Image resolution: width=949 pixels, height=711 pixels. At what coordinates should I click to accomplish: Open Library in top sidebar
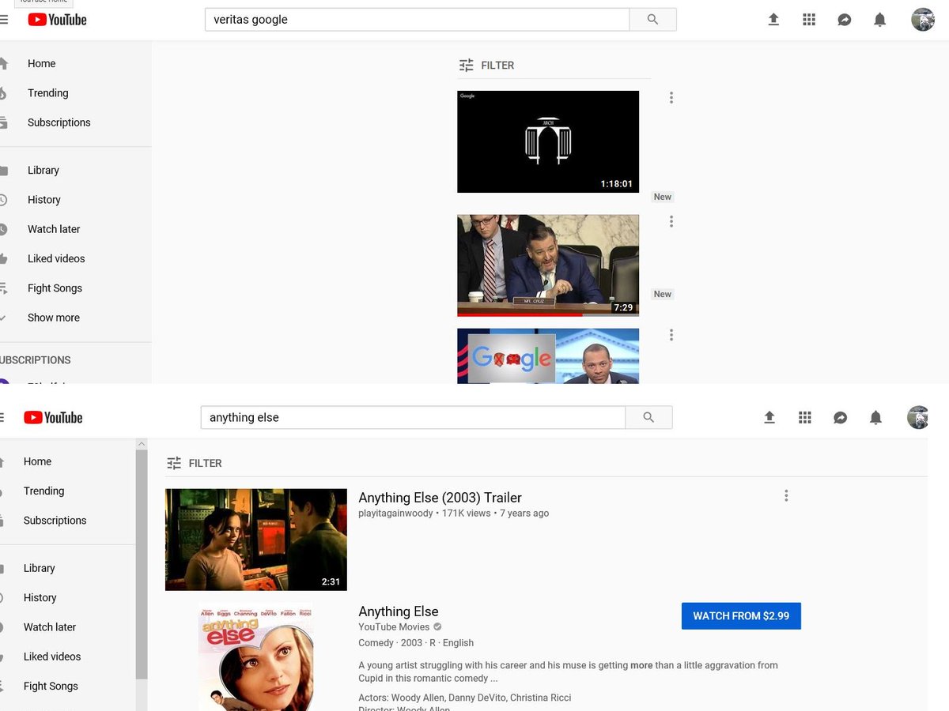pos(43,170)
